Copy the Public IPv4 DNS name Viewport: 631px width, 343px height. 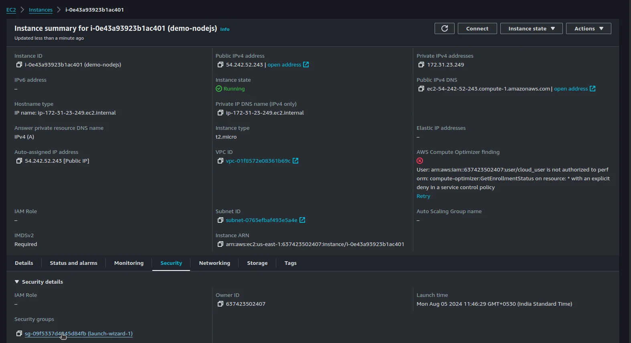[421, 89]
